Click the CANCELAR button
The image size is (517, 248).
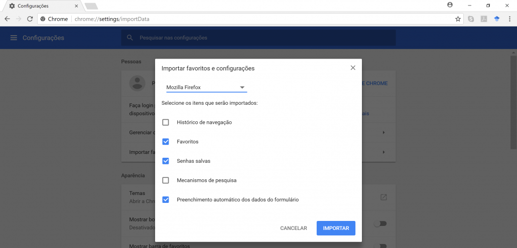[x=294, y=228]
